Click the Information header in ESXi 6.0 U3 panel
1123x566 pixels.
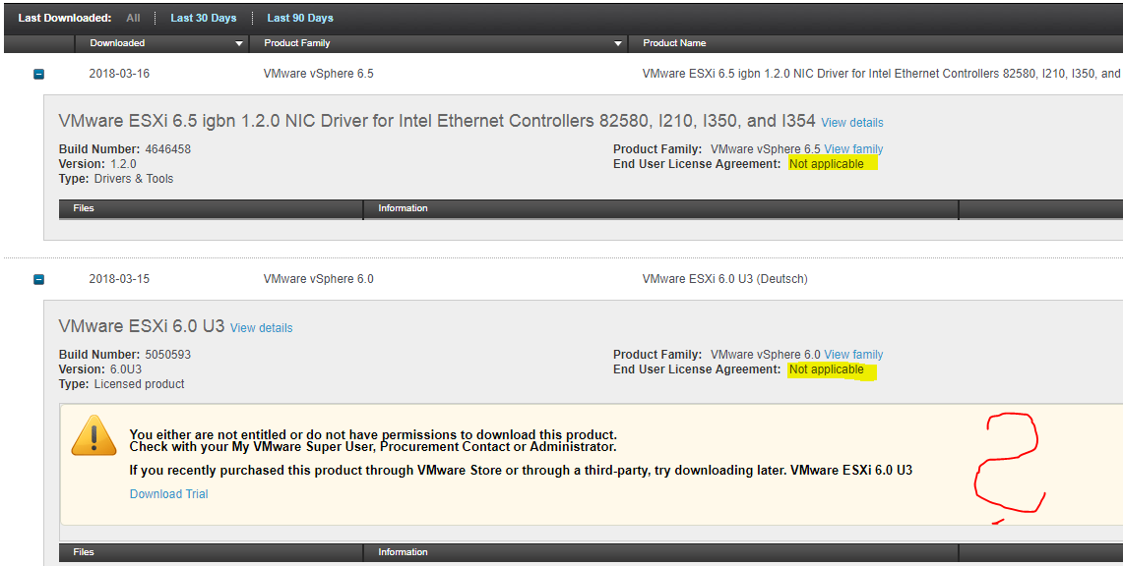click(x=404, y=551)
